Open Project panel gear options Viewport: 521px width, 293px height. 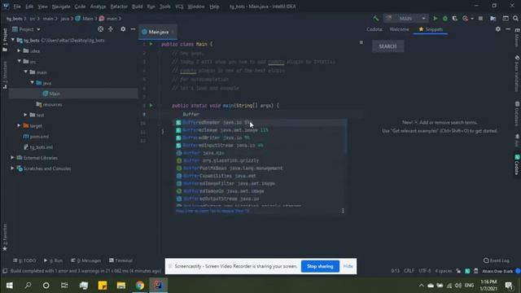123,29
